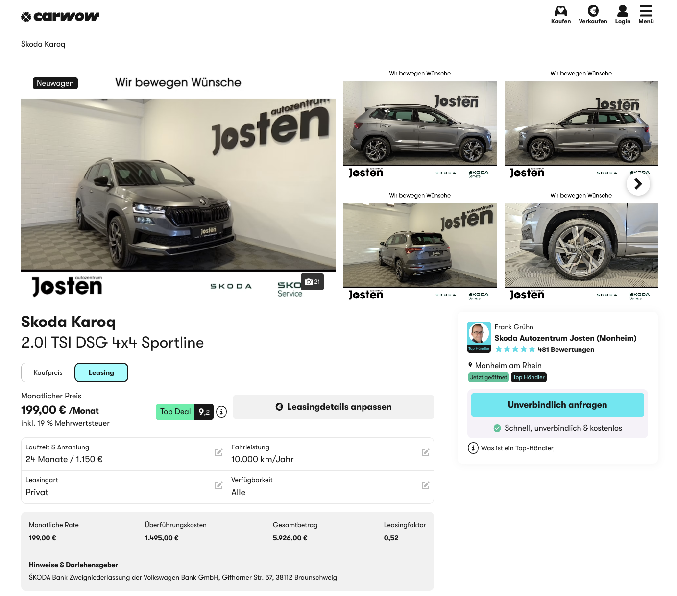Click the Schnell, unverbindlich & kostenlos note

563,428
